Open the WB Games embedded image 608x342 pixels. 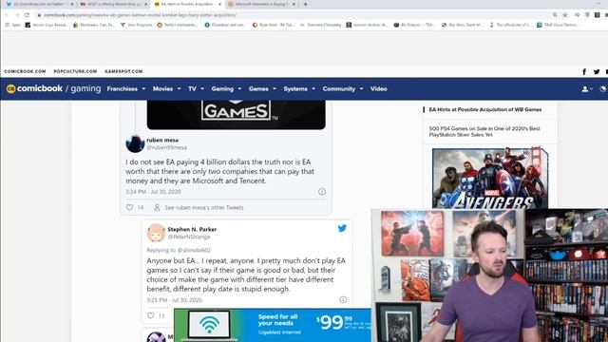tap(237, 114)
